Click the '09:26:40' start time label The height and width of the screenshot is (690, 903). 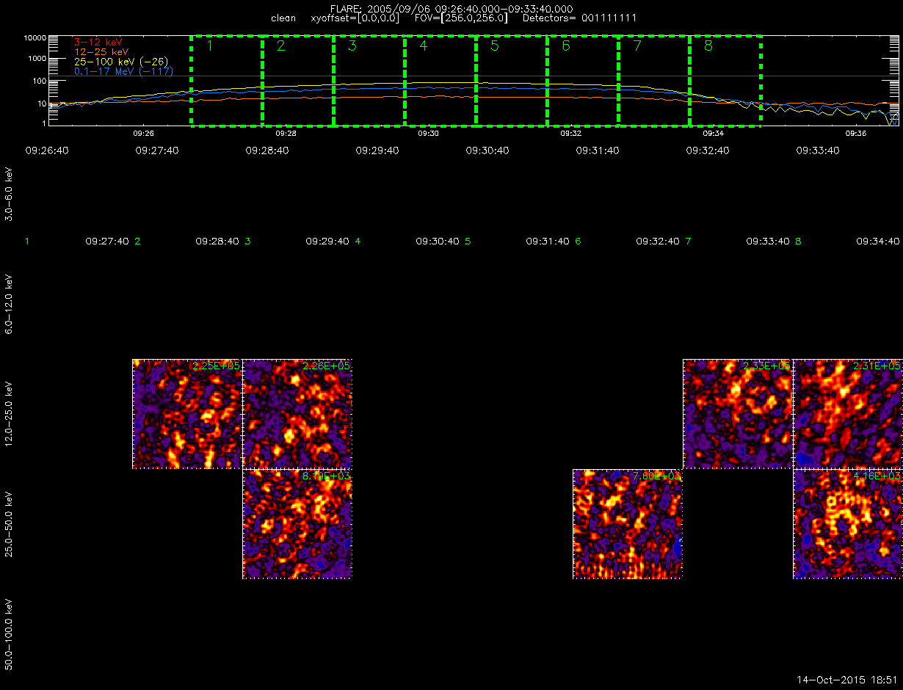(x=47, y=150)
